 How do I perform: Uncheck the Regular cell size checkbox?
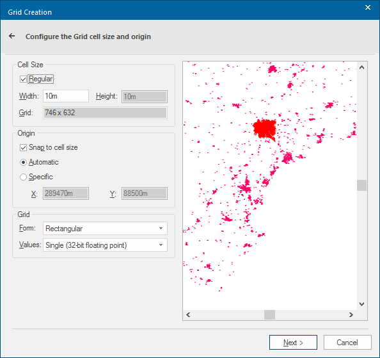click(23, 79)
